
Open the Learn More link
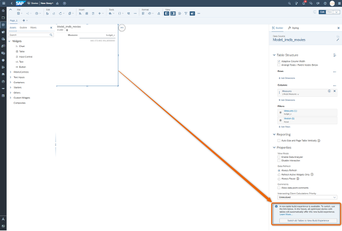286,215
